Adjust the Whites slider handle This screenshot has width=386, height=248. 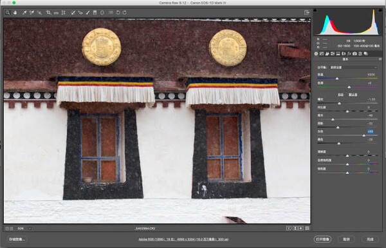[x=364, y=135]
